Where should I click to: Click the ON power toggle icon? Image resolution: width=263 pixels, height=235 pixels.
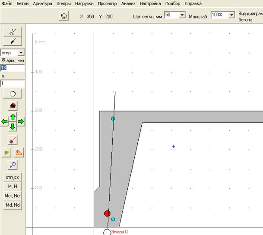tap(64, 15)
